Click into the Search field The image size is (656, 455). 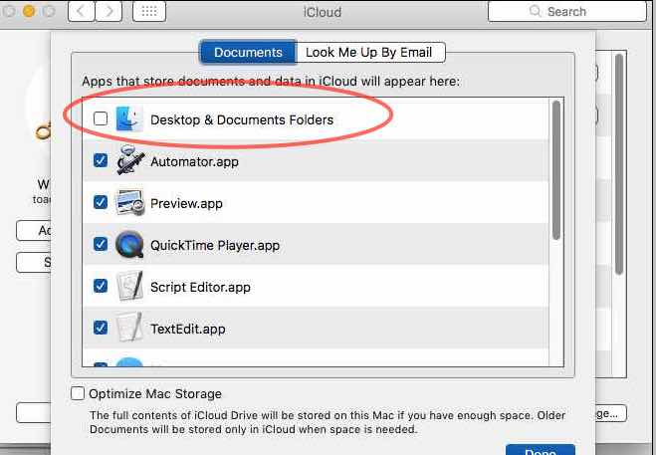tap(566, 11)
